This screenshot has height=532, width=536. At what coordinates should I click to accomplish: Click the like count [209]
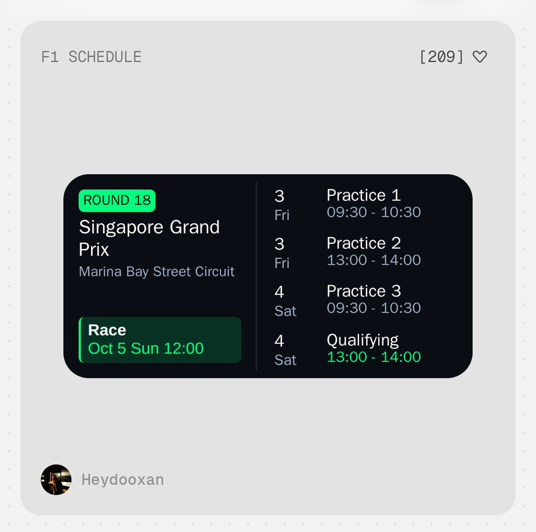(x=441, y=57)
